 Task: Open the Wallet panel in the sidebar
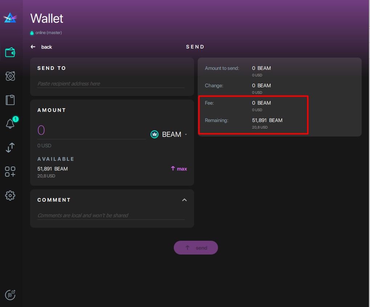pos(10,52)
